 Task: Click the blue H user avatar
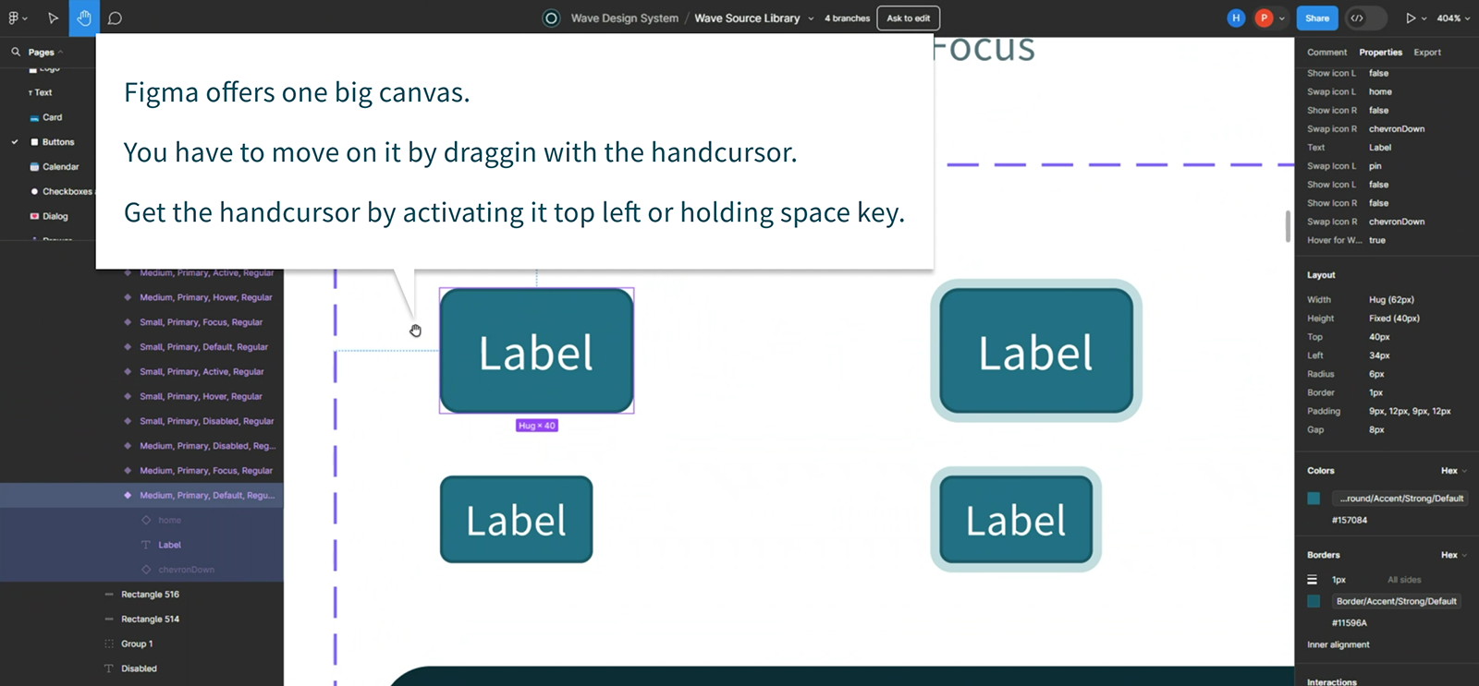point(1236,18)
